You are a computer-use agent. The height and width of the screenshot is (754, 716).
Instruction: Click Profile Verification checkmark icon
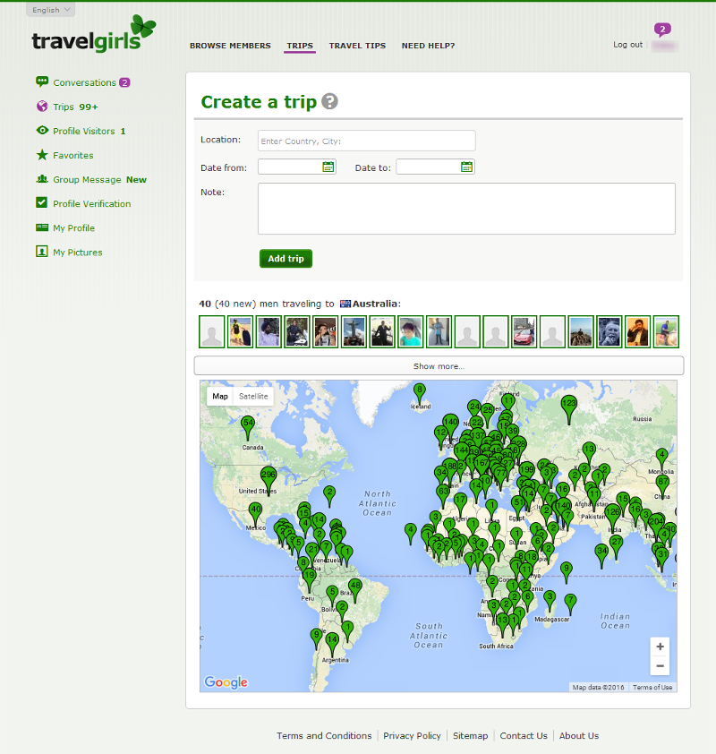(x=42, y=202)
